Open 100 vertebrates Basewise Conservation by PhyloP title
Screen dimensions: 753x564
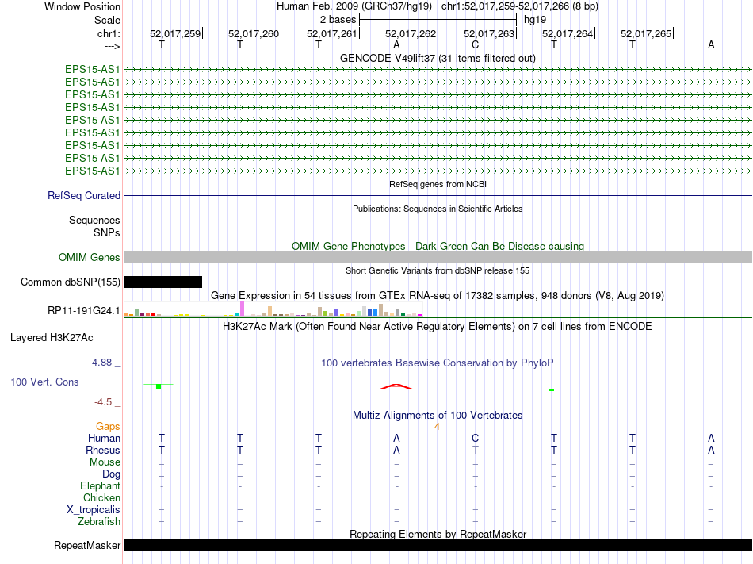click(x=438, y=363)
